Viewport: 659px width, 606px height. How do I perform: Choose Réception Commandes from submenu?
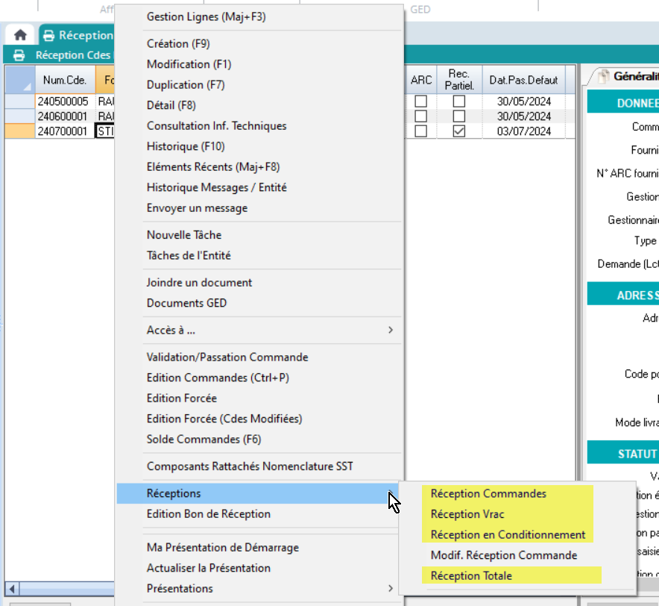click(x=488, y=493)
